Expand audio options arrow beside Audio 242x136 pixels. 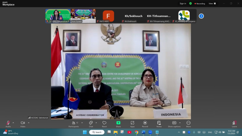click(x=13, y=123)
